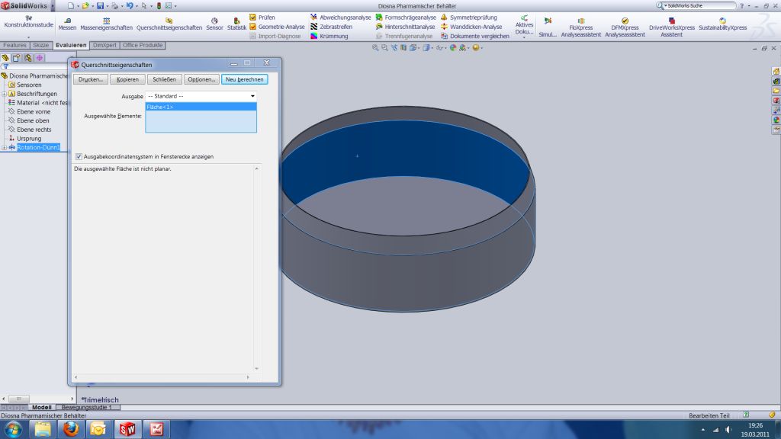
Task: Expand the Rotation-Dünn1 feature node
Action: point(4,147)
